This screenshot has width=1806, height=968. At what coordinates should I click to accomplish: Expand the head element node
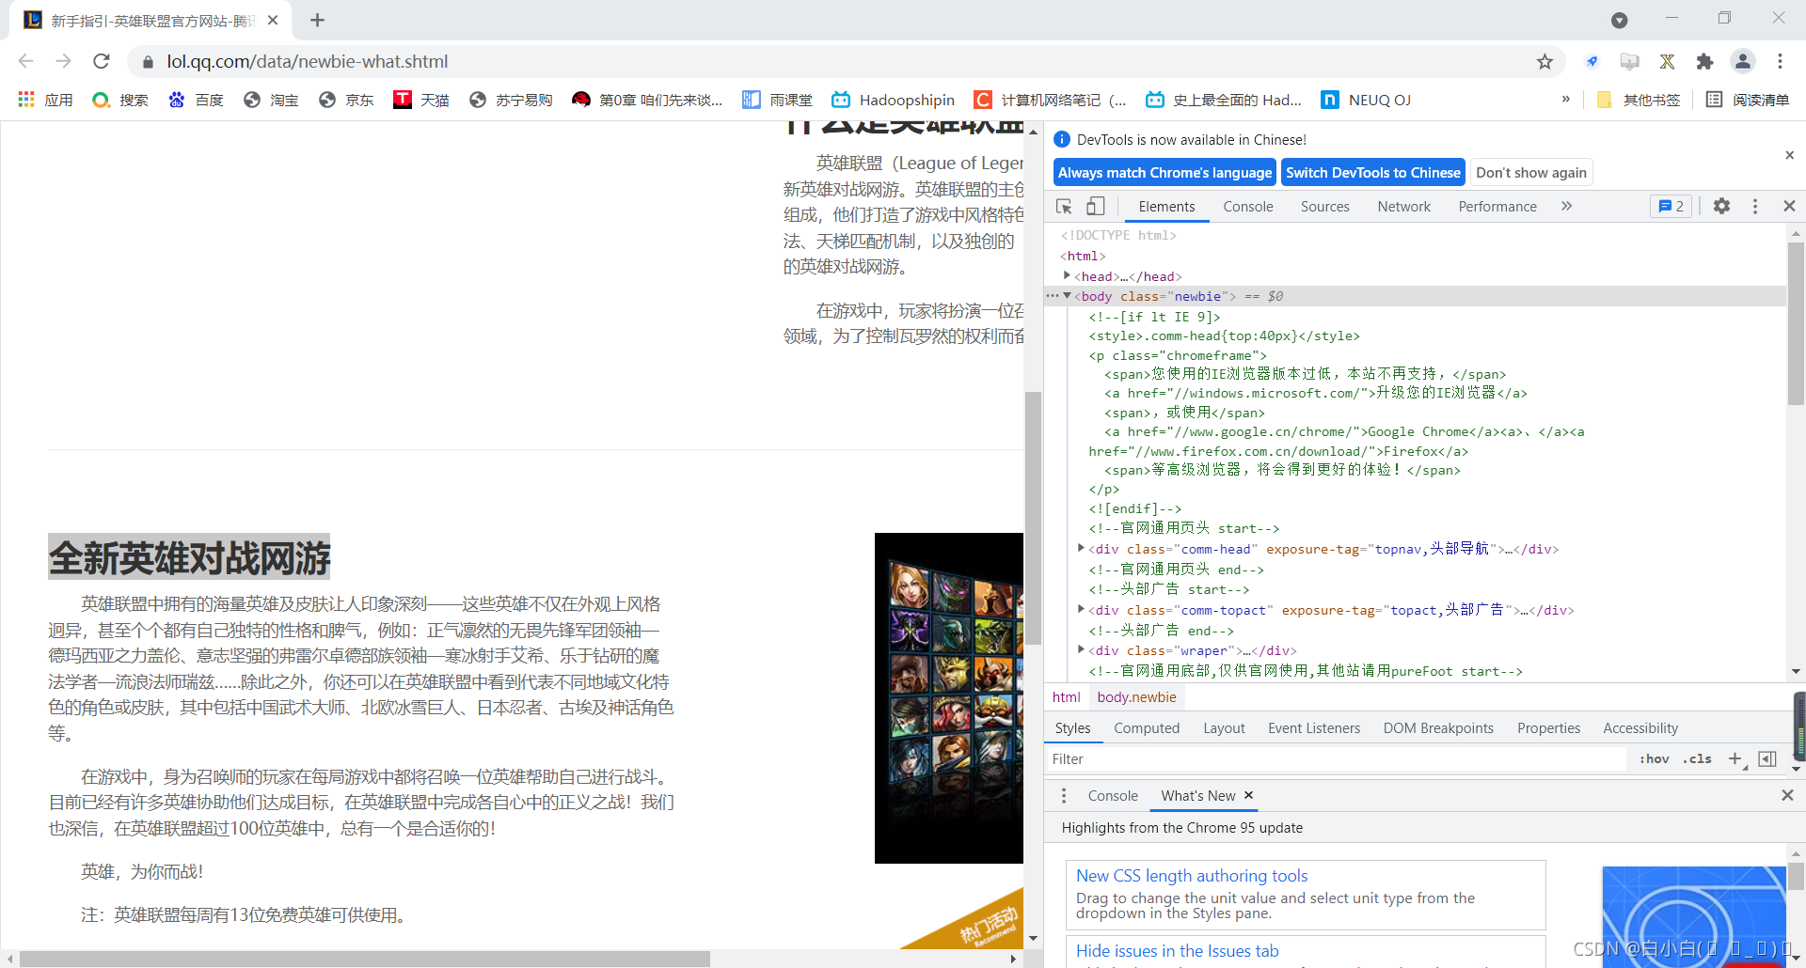click(1067, 275)
